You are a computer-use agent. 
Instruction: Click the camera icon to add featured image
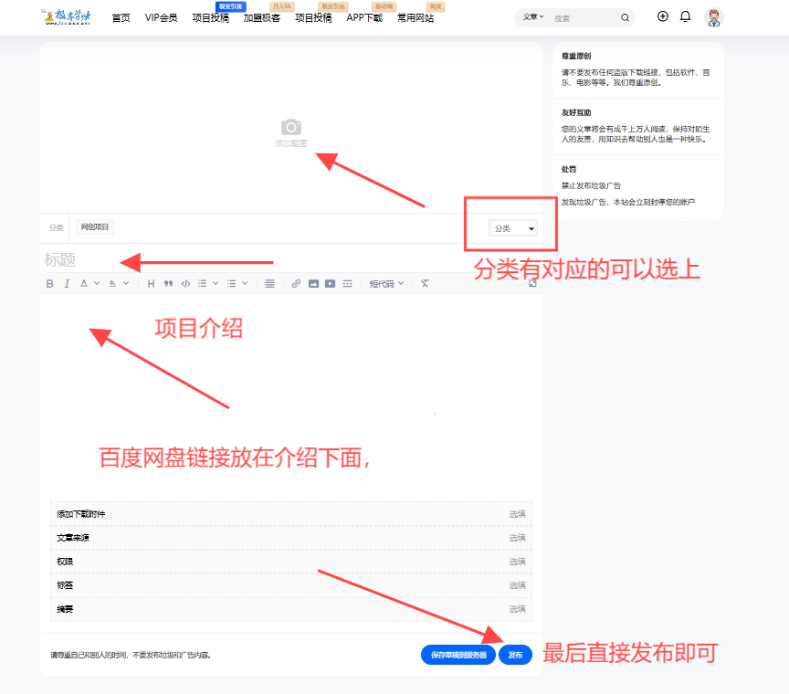290,128
